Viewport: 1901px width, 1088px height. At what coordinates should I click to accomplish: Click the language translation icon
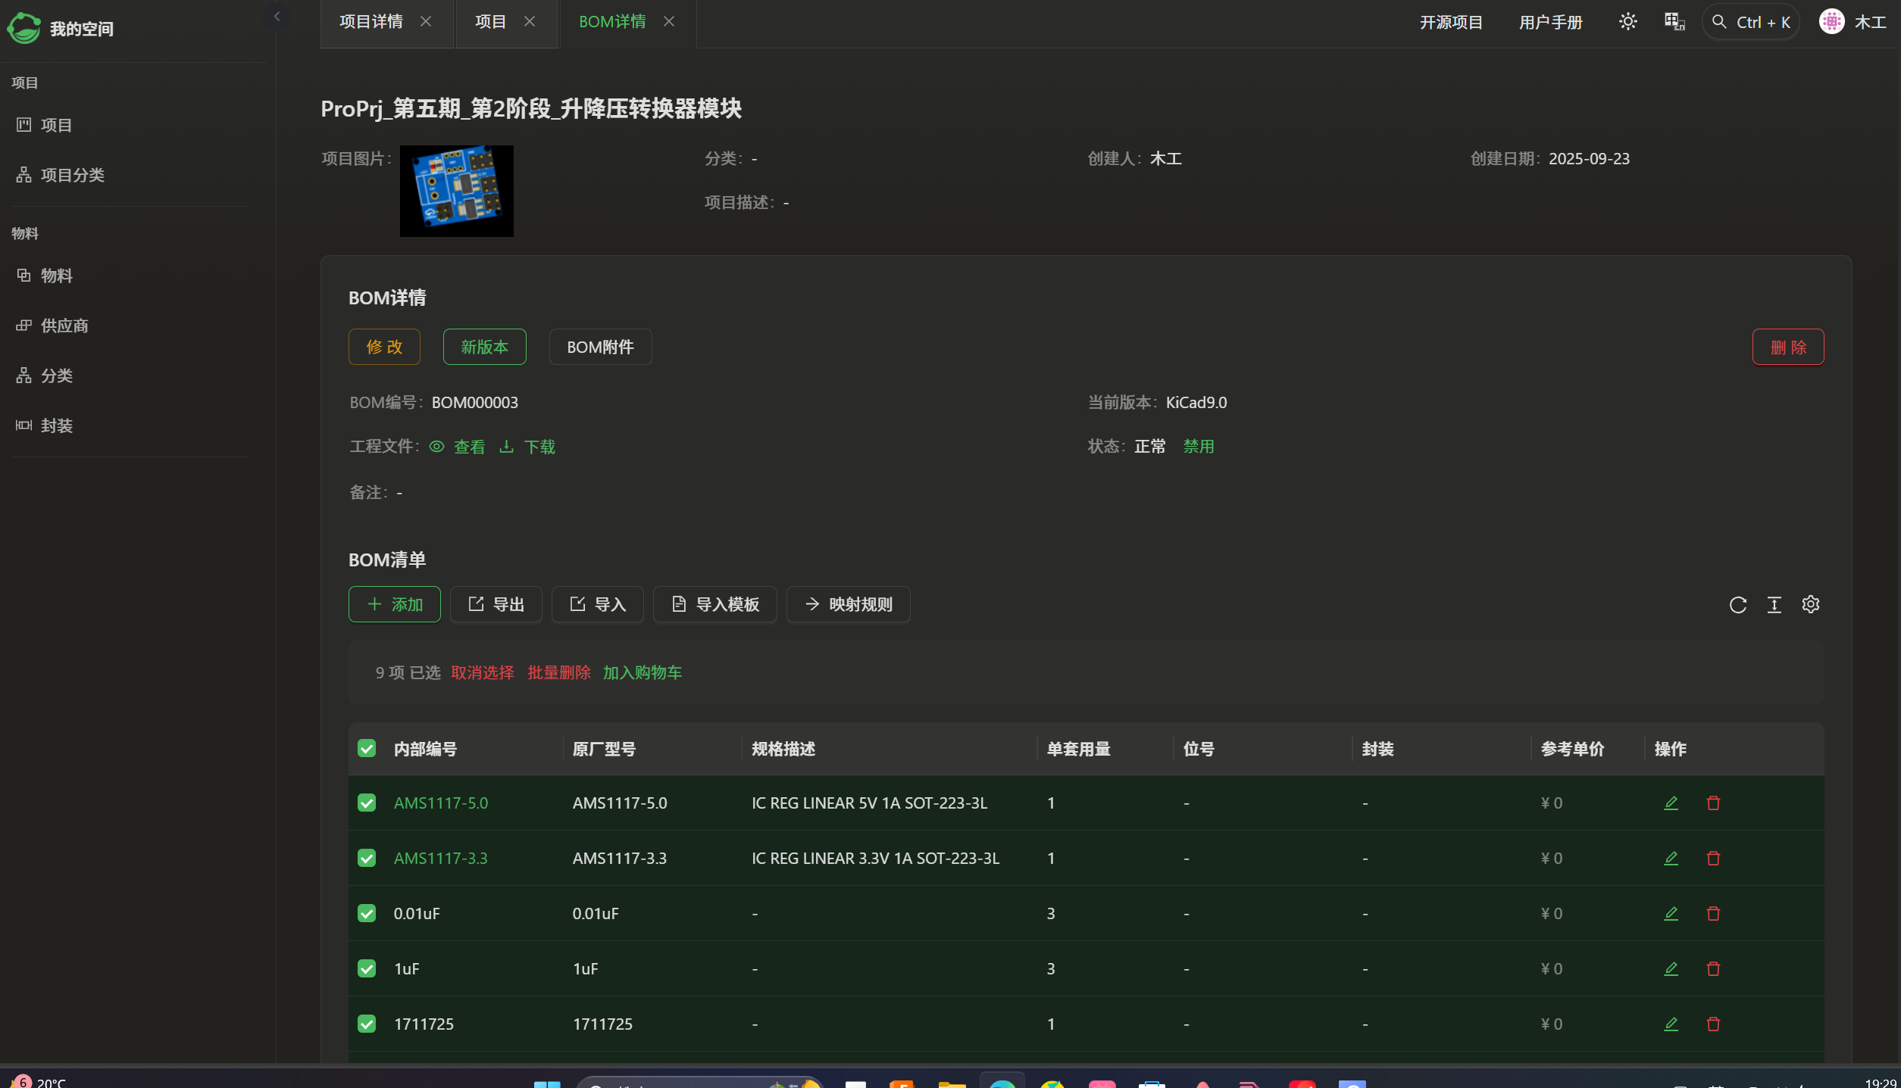(x=1674, y=22)
